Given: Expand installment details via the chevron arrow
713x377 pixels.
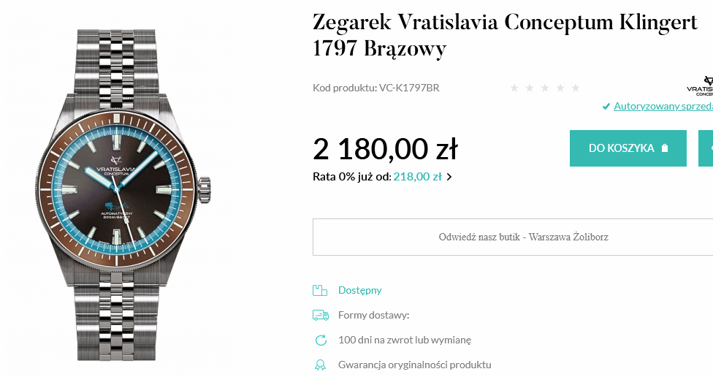Looking at the screenshot, I should pos(449,176).
